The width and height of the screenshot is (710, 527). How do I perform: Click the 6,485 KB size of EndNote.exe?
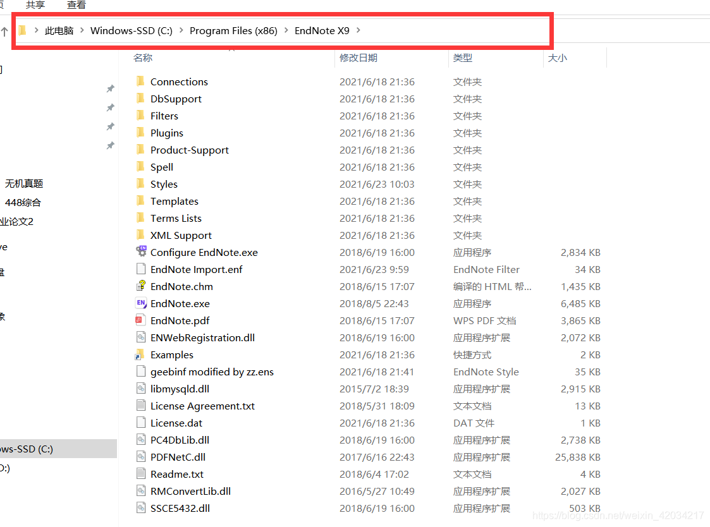pos(580,303)
